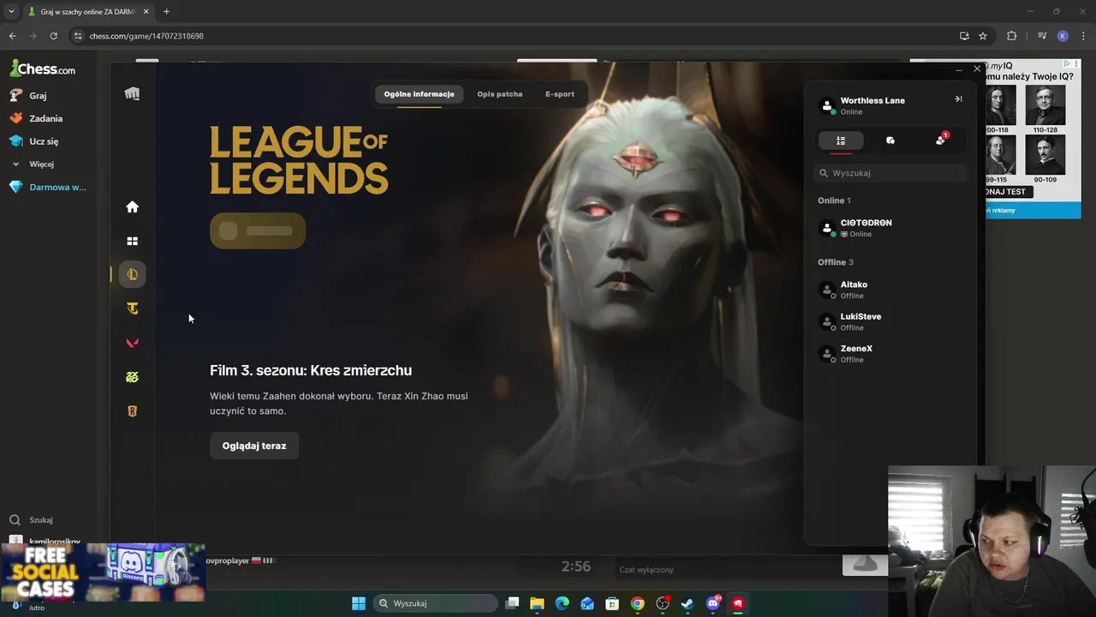Select the League of Legends sidebar icon
Viewport: 1096px width, 617px height.
pos(132,274)
